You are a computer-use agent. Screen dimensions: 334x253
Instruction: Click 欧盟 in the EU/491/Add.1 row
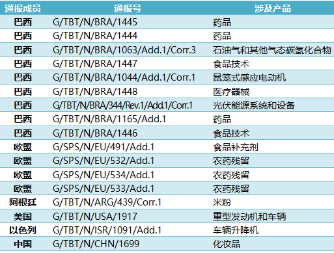click(x=23, y=147)
